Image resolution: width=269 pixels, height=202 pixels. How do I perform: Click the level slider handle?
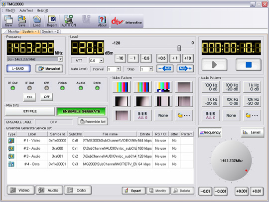coord(179,48)
